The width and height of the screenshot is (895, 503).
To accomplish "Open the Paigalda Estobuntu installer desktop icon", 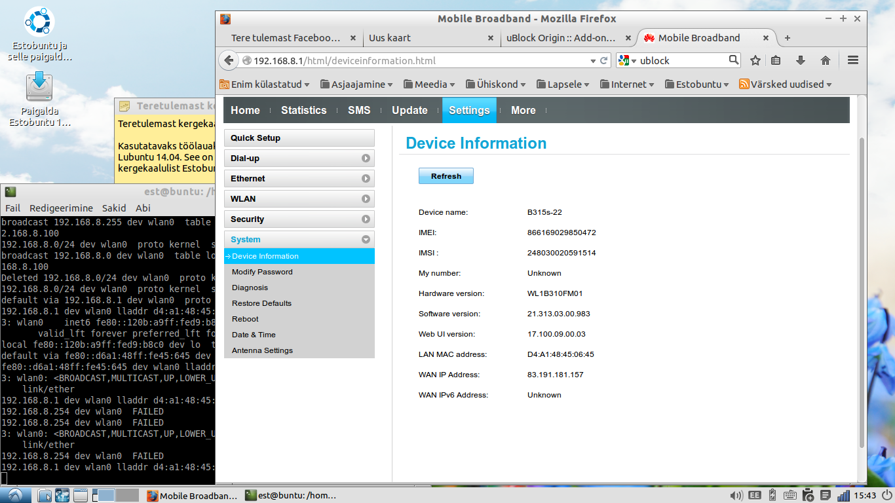I will tap(39, 100).
